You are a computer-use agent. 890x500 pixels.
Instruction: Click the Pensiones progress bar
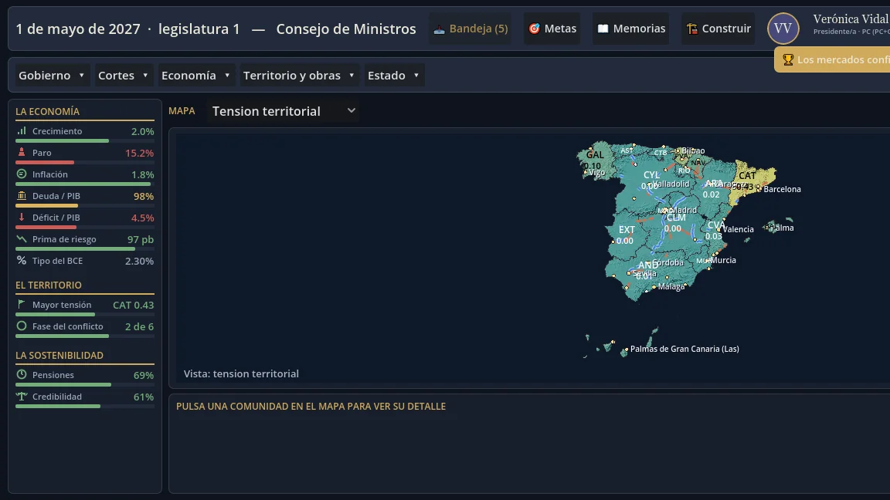(84, 384)
